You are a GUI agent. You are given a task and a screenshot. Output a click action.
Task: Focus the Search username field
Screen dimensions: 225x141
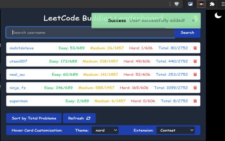[90, 32]
